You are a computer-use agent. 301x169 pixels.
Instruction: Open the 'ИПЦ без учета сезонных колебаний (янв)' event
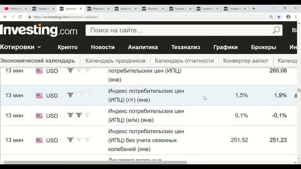click(146, 140)
